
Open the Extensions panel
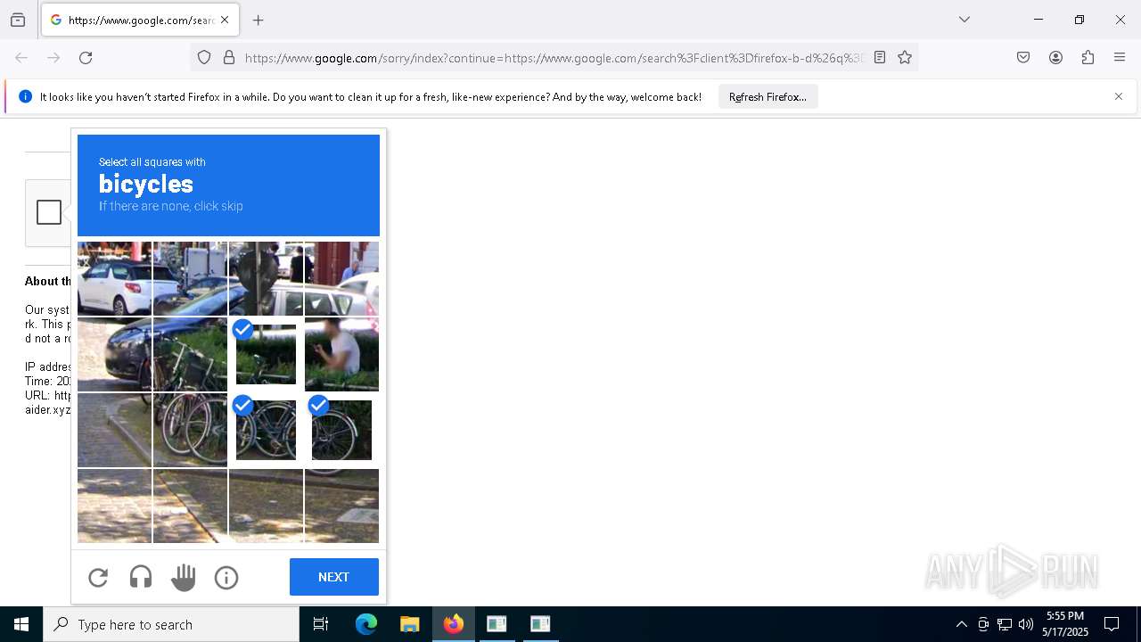1088,57
